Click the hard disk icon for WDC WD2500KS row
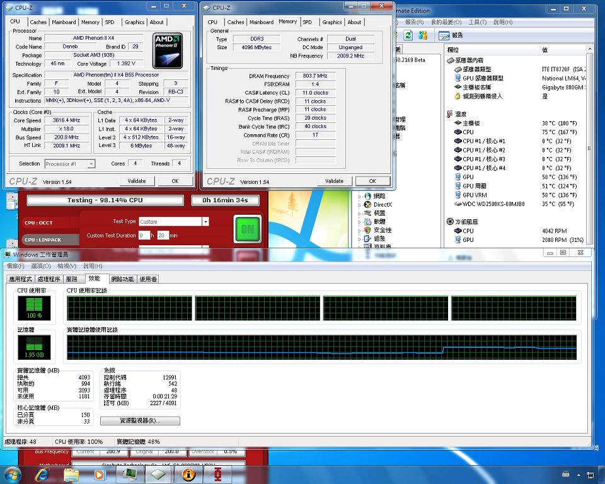The image size is (605, 484). tap(458, 204)
